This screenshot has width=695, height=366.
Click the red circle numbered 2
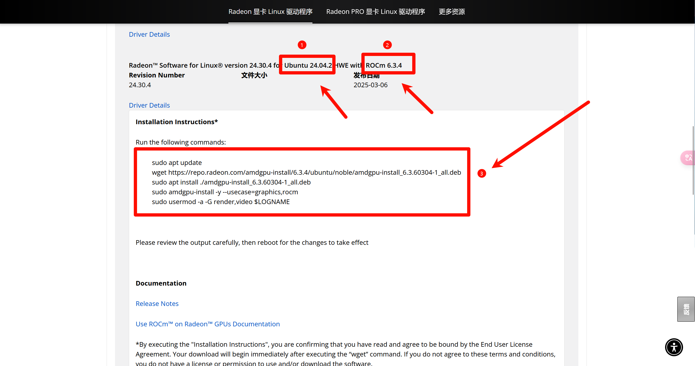387,45
